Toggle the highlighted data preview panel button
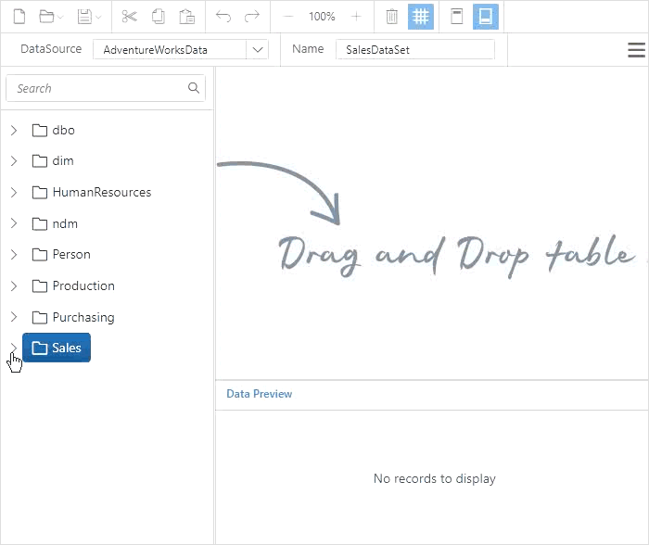Image resolution: width=649 pixels, height=545 pixels. [485, 17]
